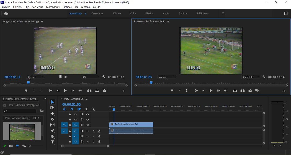Image resolution: width=291 pixels, height=155 pixels.
Task: Select the Perú - Armenia 96.mpg timeline clip
Action: tap(131, 125)
